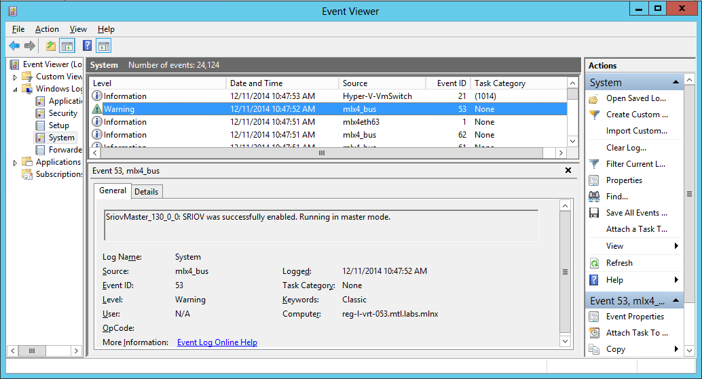Click the Event Properties icon
The width and height of the screenshot is (702, 379).
pyautogui.click(x=594, y=317)
